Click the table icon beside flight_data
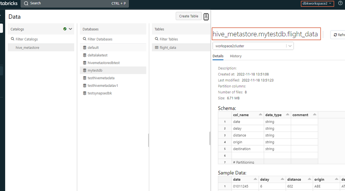Viewport: 345px width, 191px height. pos(157,47)
